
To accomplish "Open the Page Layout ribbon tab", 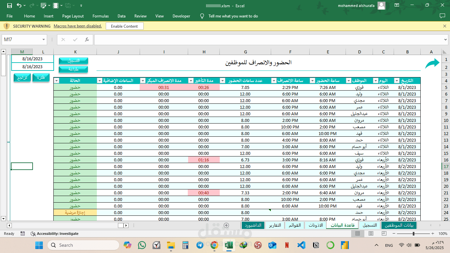I will click(73, 16).
